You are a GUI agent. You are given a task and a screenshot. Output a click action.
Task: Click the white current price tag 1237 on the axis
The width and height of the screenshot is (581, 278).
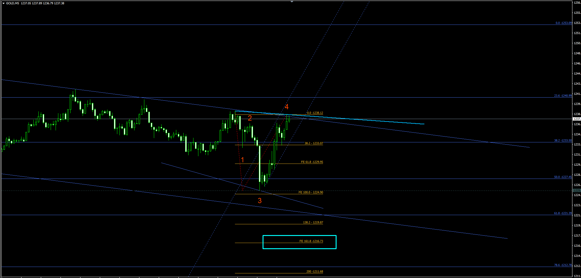pos(577,119)
